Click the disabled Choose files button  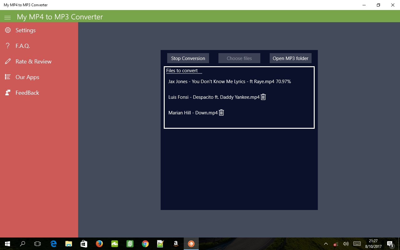(x=239, y=58)
